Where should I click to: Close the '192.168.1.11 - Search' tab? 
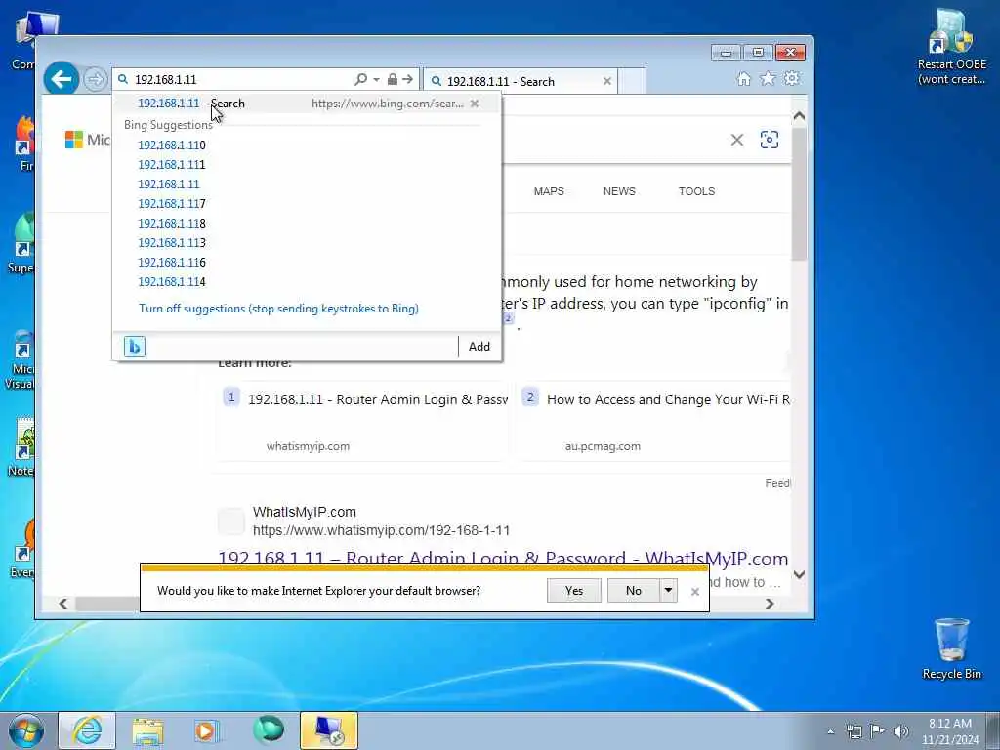pyautogui.click(x=607, y=81)
